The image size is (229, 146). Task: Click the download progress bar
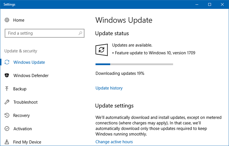[x=134, y=64]
